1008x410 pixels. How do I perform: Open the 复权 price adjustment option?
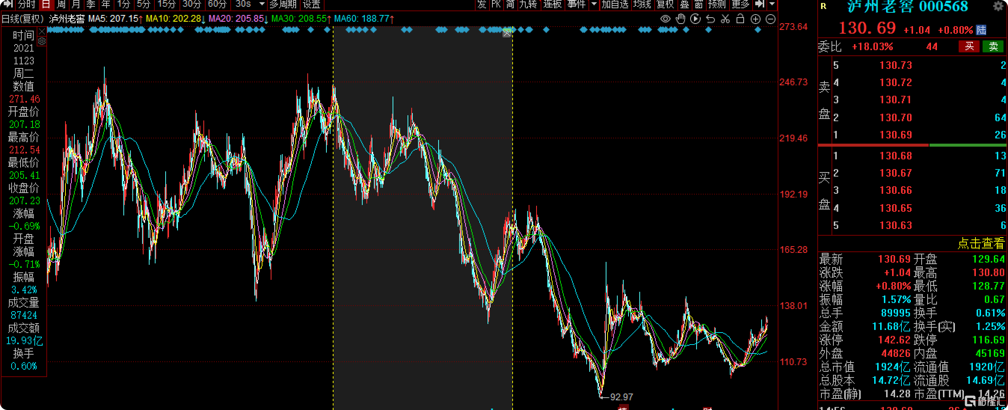[665, 4]
